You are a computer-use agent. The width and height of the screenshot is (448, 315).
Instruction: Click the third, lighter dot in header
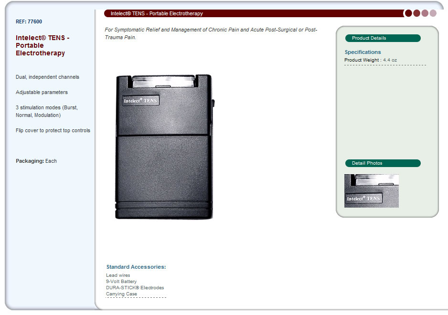(x=425, y=13)
